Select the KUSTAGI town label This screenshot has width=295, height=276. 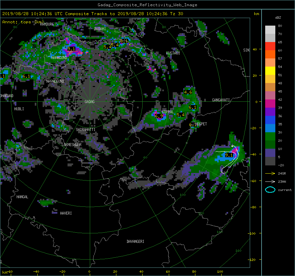173,53
